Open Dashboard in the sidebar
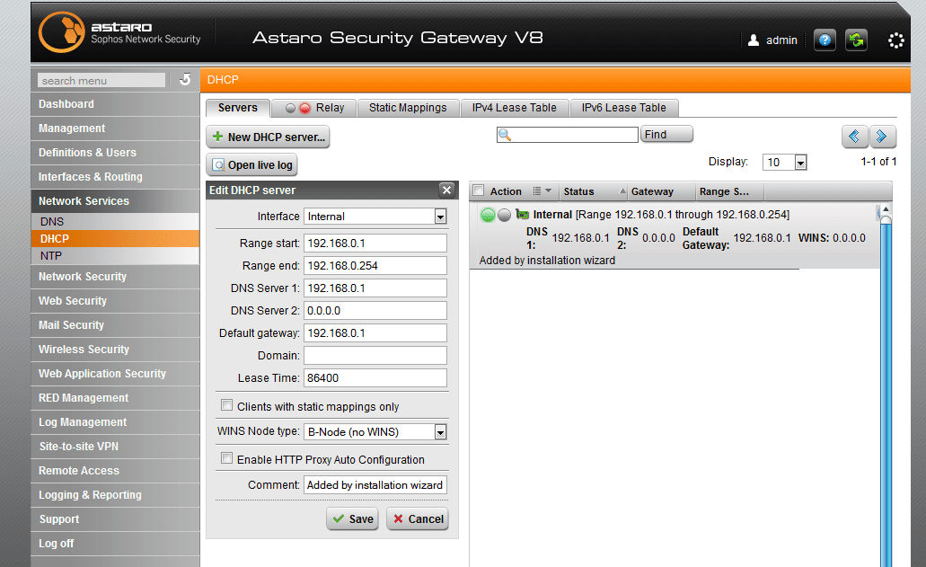Image resolution: width=926 pixels, height=567 pixels. tap(115, 104)
